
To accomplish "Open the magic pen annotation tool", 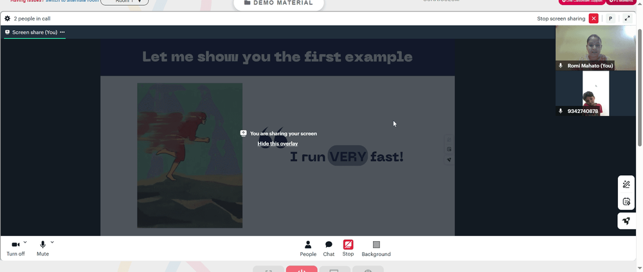I will (626, 185).
